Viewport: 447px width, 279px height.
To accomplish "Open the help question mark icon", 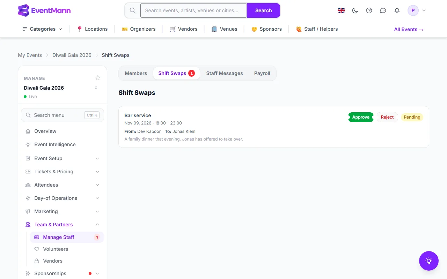I will click(x=369, y=10).
